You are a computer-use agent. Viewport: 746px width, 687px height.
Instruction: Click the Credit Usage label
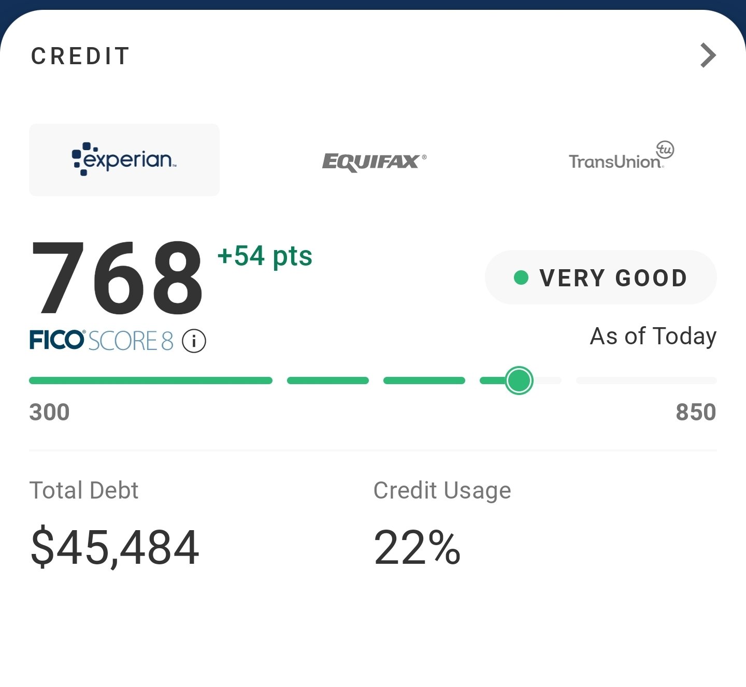click(x=442, y=491)
